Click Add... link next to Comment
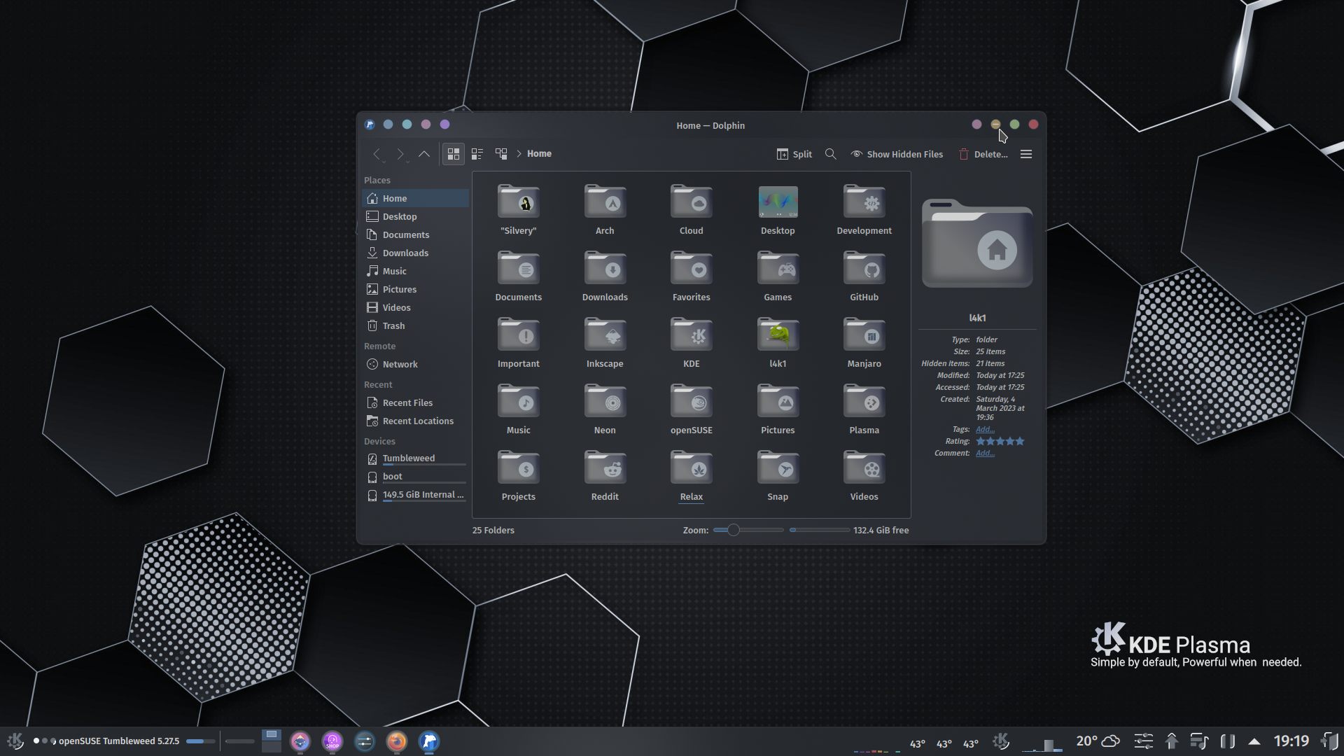Screen dimensions: 1344x756 point(985,453)
